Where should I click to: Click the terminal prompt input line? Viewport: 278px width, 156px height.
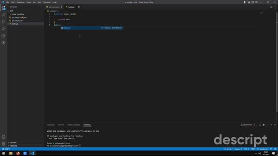tap(64, 146)
